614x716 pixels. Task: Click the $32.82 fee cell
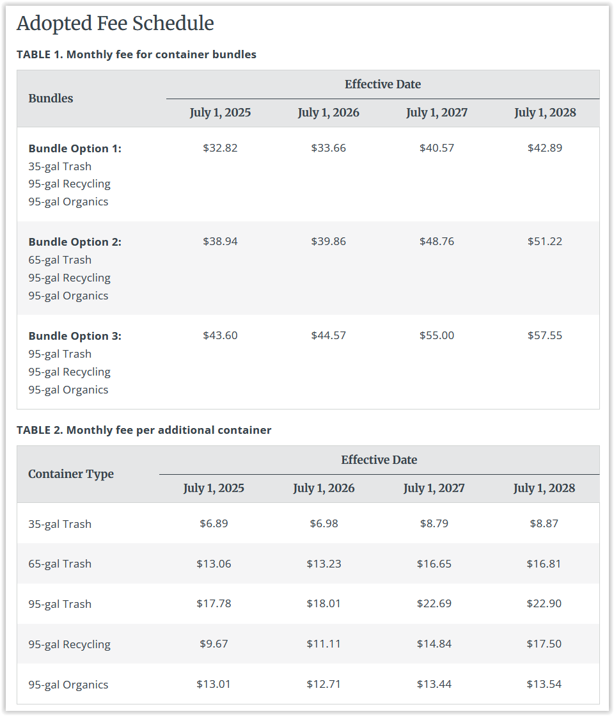click(x=220, y=148)
